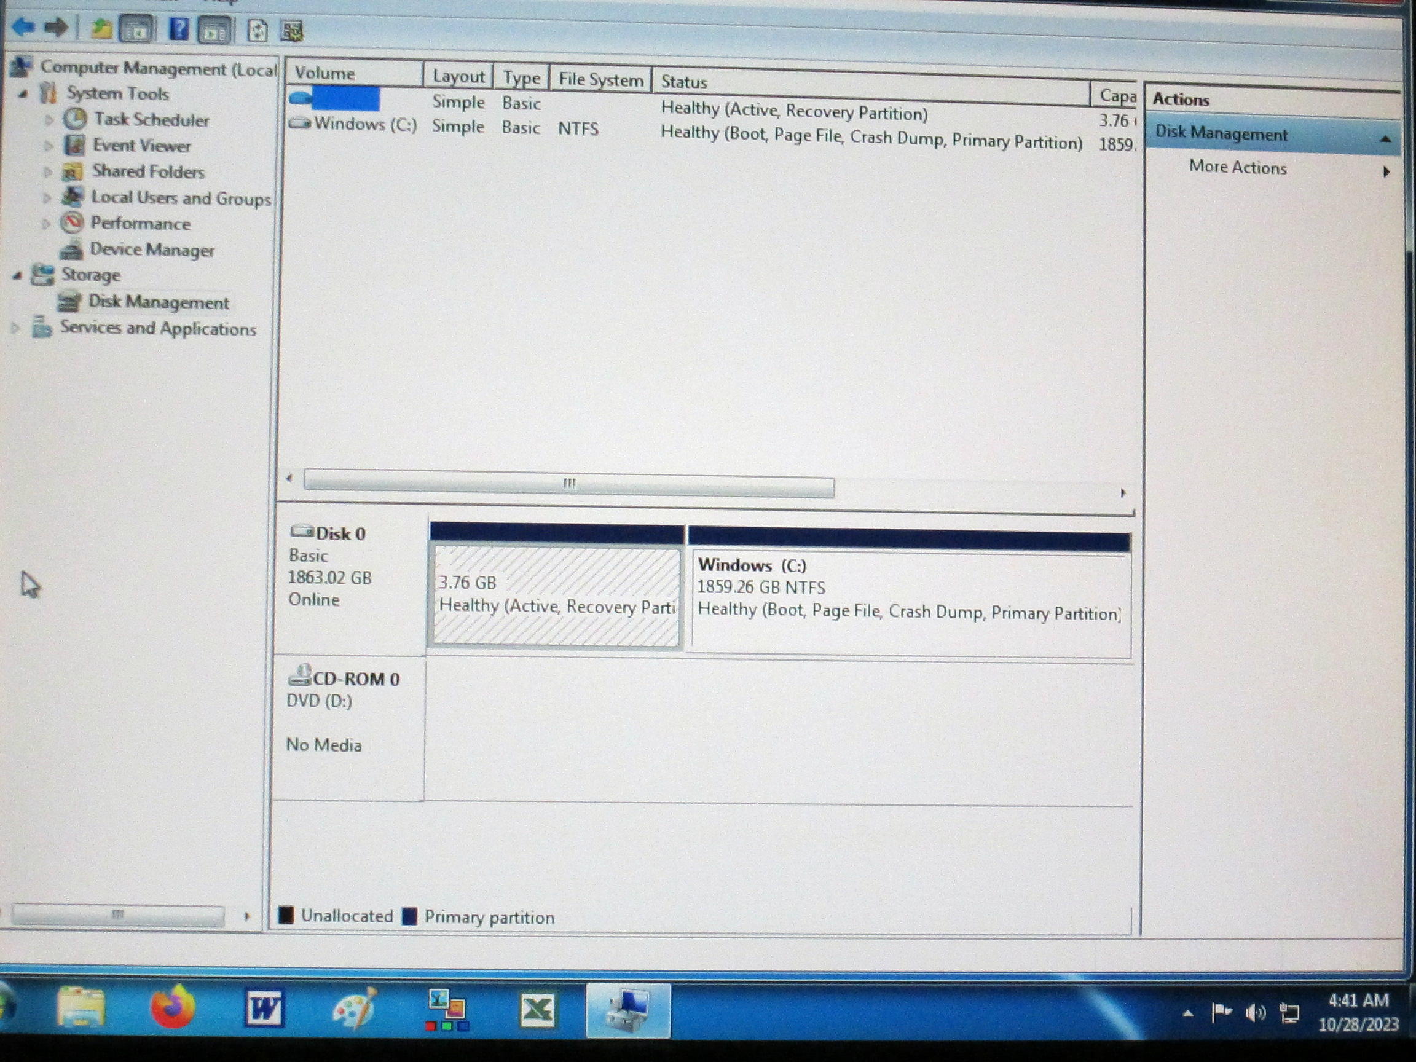Click the volume list scroll right arrow
This screenshot has width=1416, height=1062.
pos(1123,493)
